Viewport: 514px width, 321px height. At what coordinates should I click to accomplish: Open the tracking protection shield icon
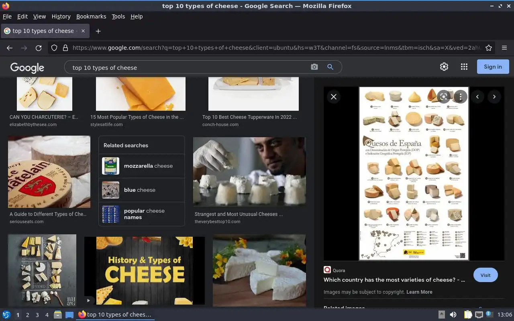[54, 48]
